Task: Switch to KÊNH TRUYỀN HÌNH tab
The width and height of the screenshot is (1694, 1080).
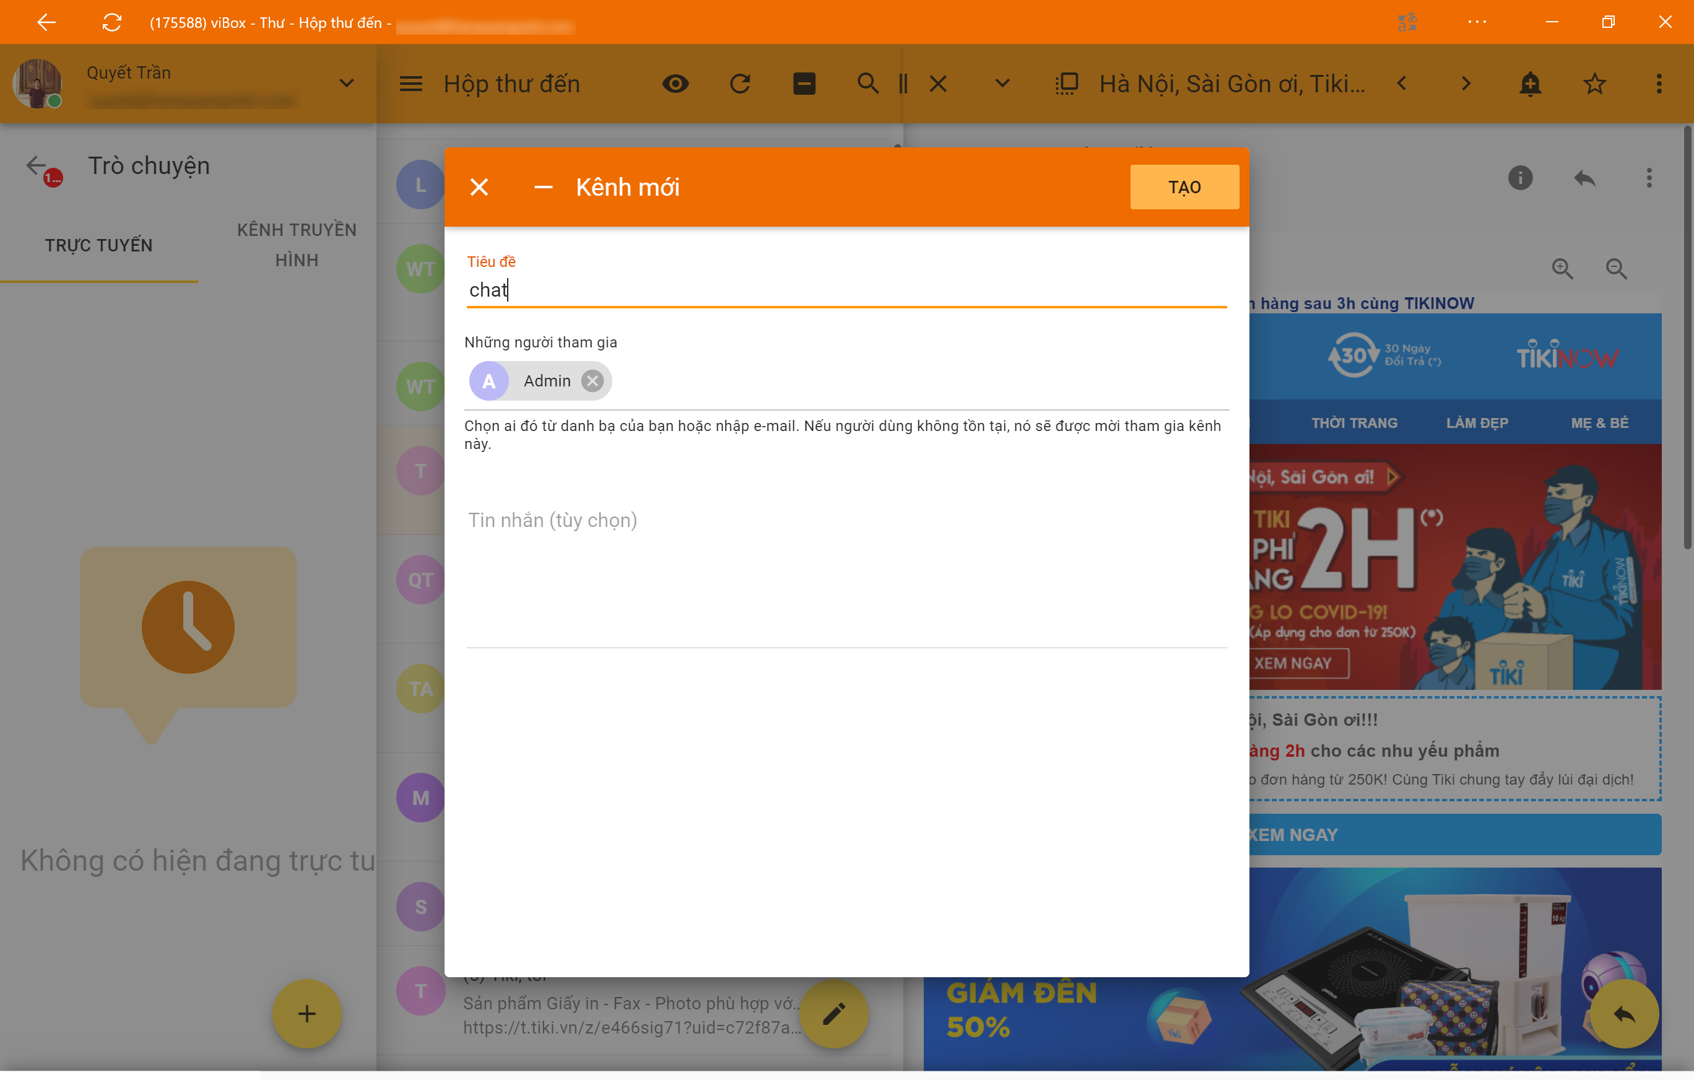Action: (x=296, y=245)
